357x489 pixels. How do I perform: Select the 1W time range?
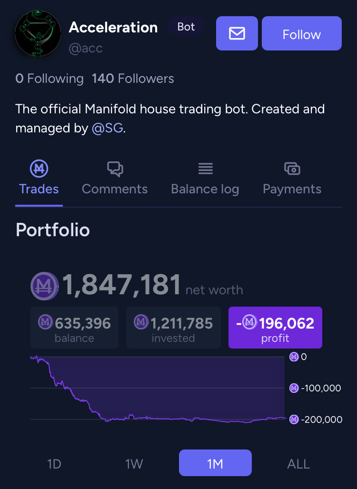pos(134,464)
